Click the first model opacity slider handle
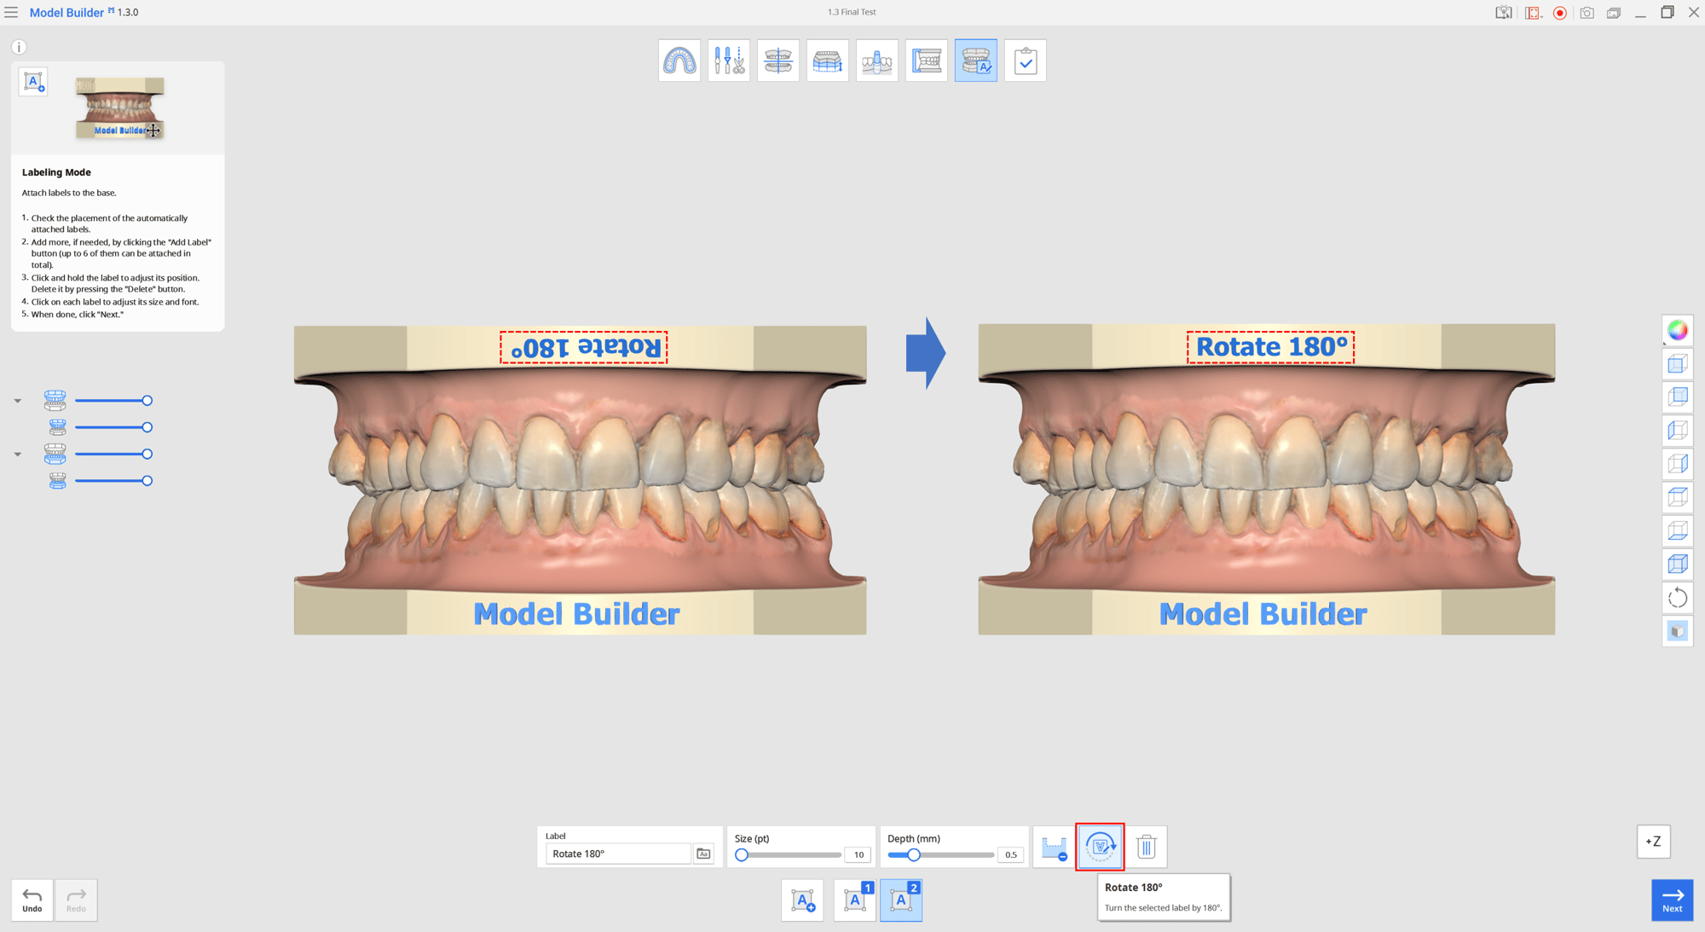The height and width of the screenshot is (932, 1705). click(x=147, y=401)
